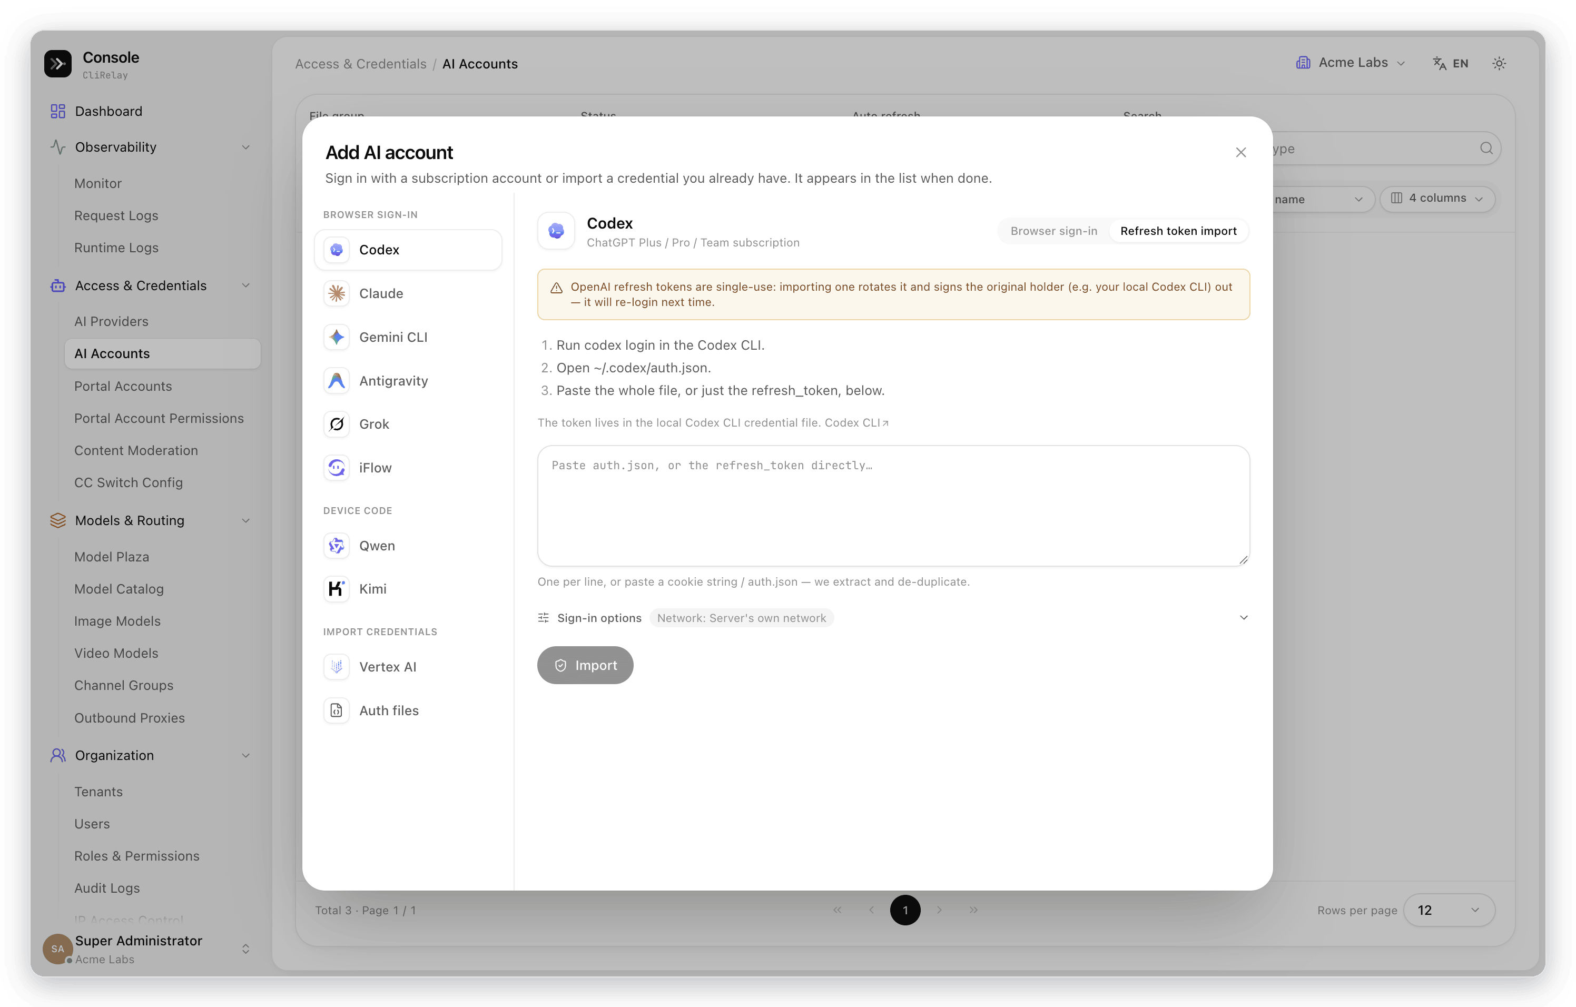Viewport: 1576px width, 1007px height.
Task: Click the Models & Routing layers icon
Action: pos(57,520)
